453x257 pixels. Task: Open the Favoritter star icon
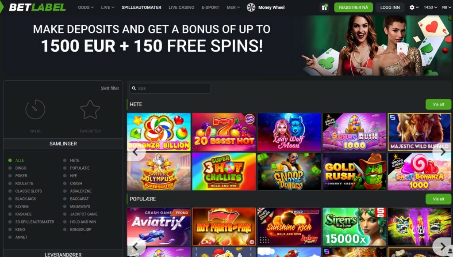click(90, 110)
